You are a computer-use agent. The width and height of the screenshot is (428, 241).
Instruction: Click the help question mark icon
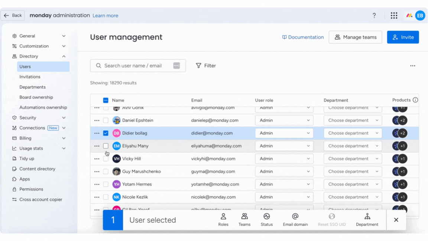pyautogui.click(x=374, y=16)
